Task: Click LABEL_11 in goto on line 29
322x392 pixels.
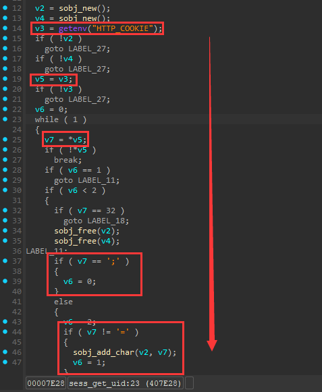Action: 97,180
